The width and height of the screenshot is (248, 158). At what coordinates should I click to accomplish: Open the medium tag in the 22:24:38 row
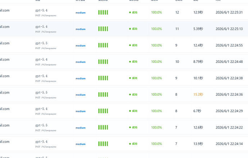click(x=81, y=79)
